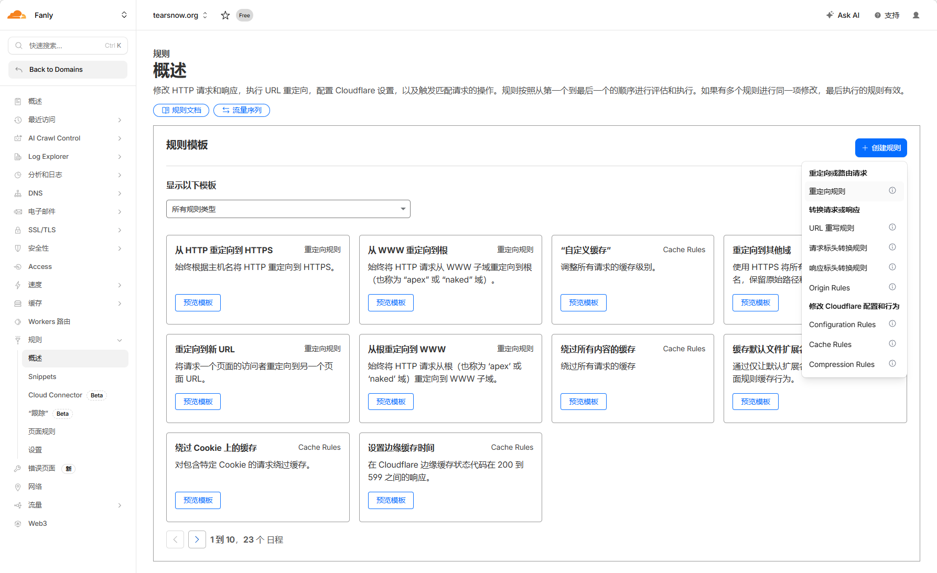Open the 所有规则类型 template filter dropdown
Screen dimensions: 937x573
pyautogui.click(x=288, y=209)
